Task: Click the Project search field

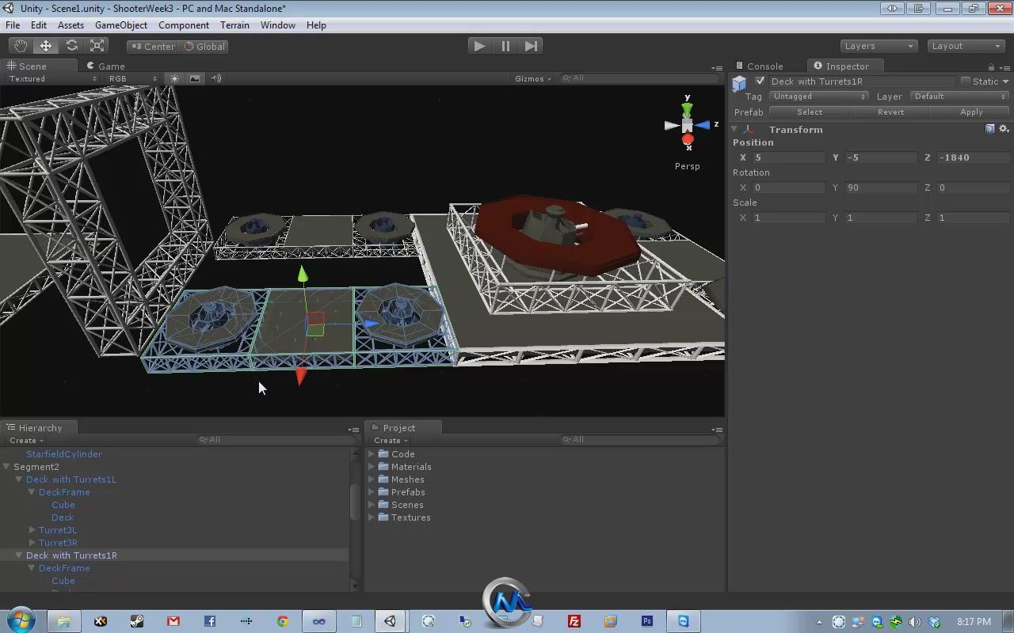Action: pos(639,440)
